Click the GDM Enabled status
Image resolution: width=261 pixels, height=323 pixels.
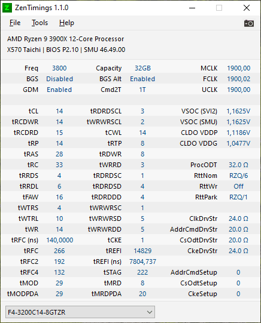point(59,90)
